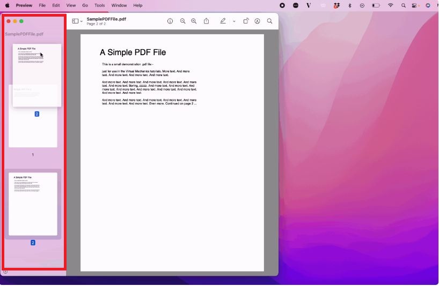Open the Share button in Preview toolbar
The height and width of the screenshot is (286, 439).
tap(206, 21)
